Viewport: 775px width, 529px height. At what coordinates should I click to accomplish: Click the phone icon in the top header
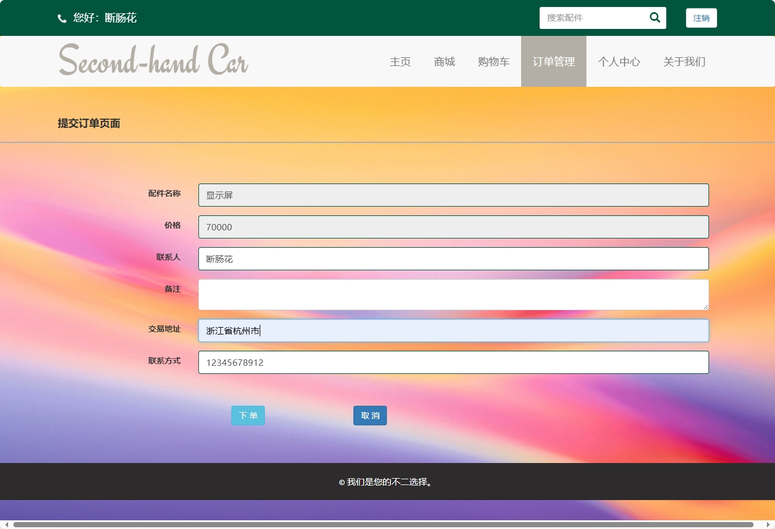pyautogui.click(x=62, y=18)
